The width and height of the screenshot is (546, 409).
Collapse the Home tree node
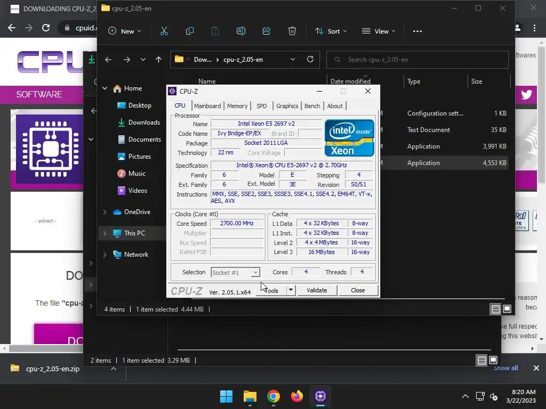(x=105, y=88)
